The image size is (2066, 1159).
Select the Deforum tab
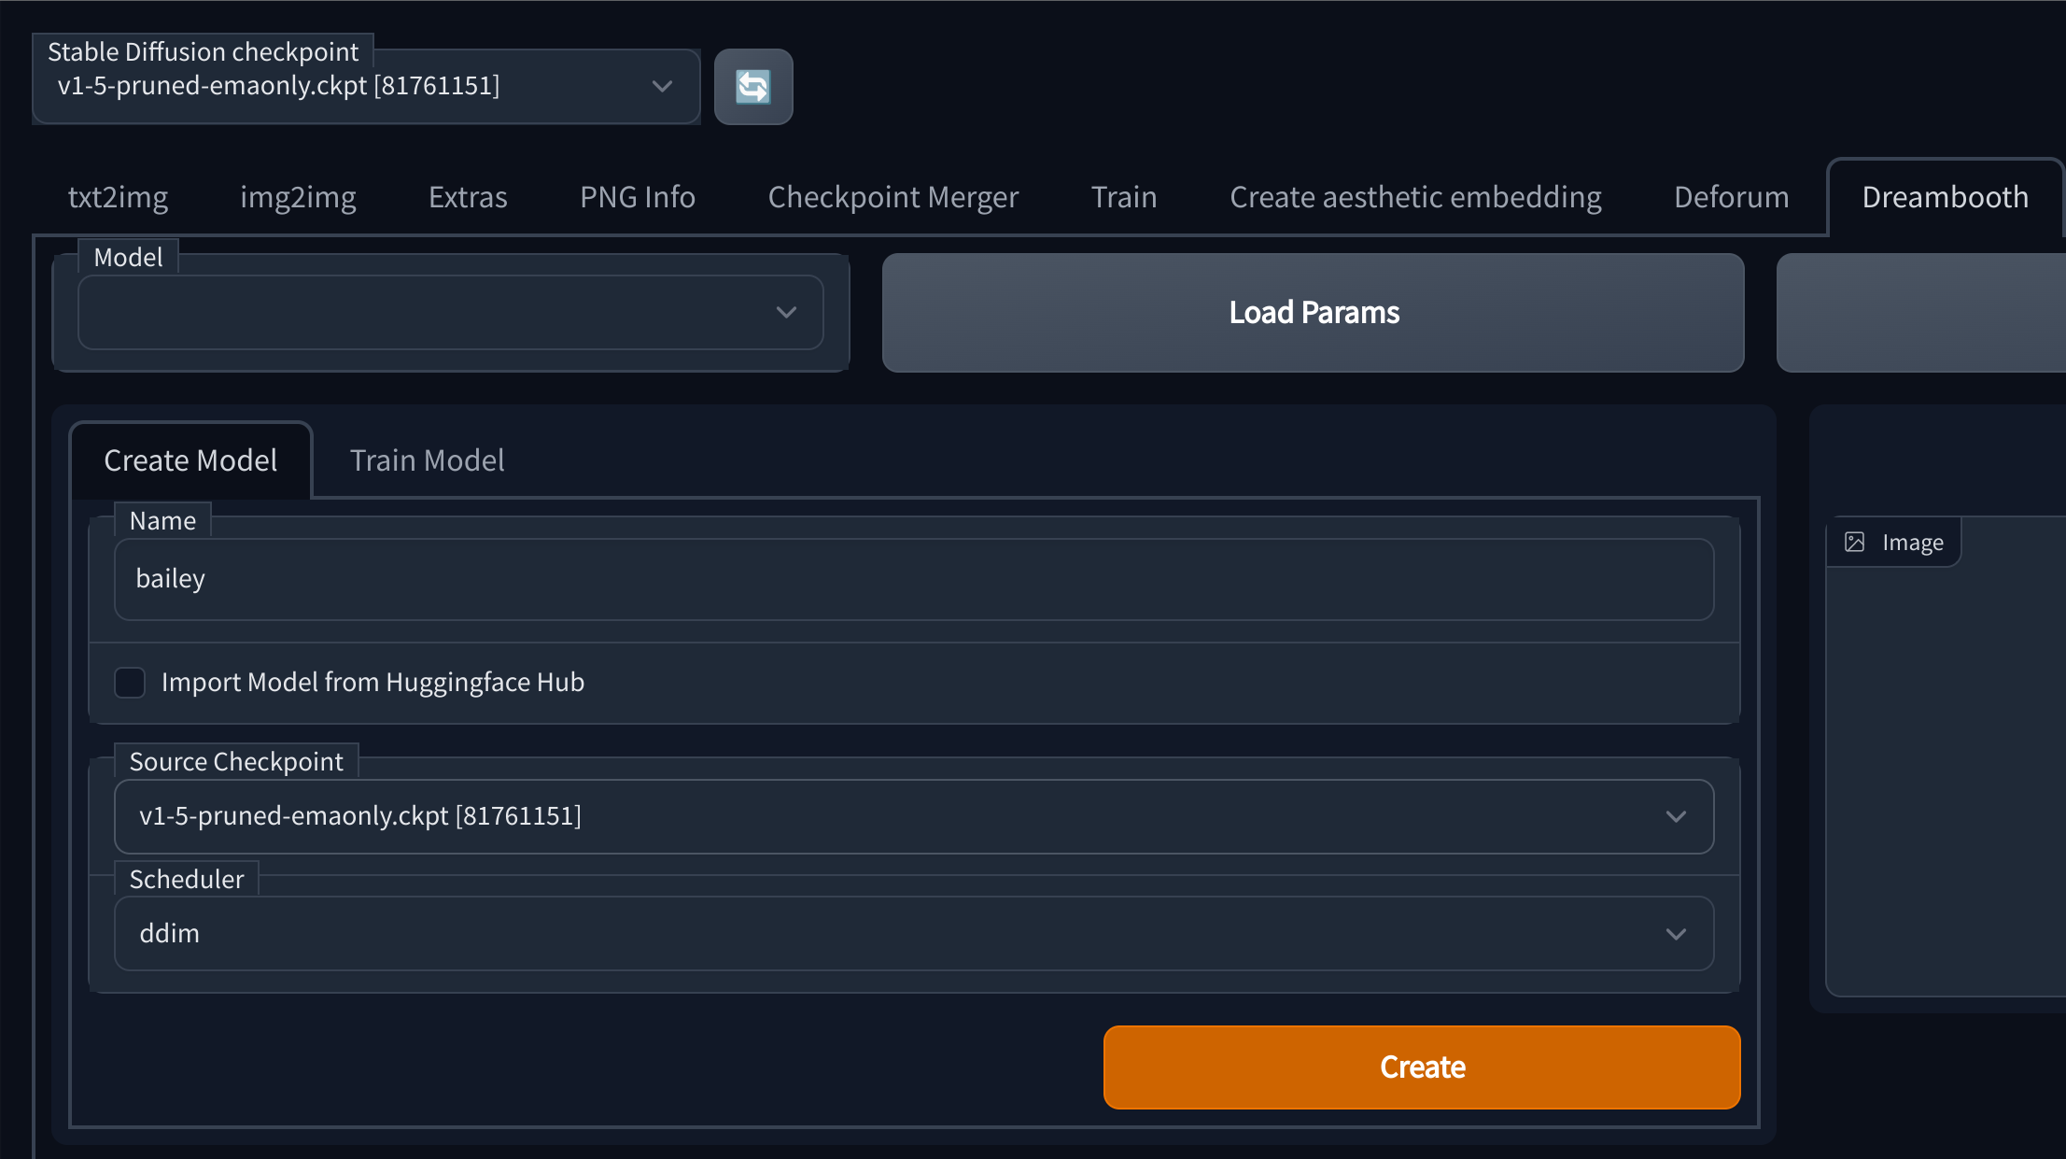1731,197
